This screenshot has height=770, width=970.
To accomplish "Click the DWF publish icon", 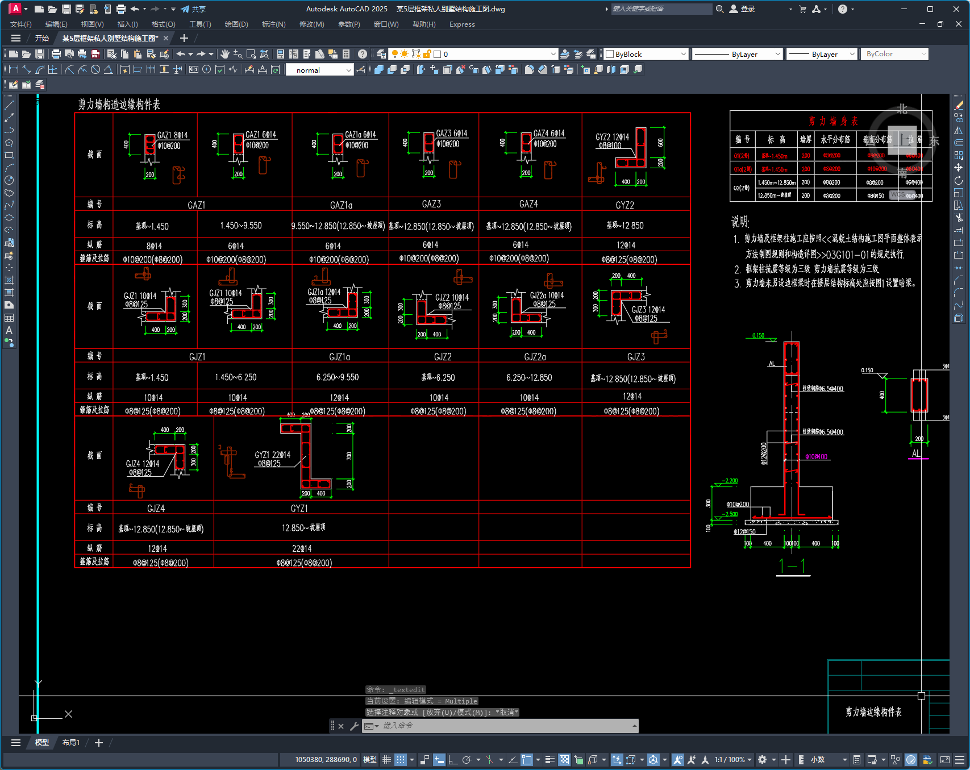I will (x=95, y=54).
